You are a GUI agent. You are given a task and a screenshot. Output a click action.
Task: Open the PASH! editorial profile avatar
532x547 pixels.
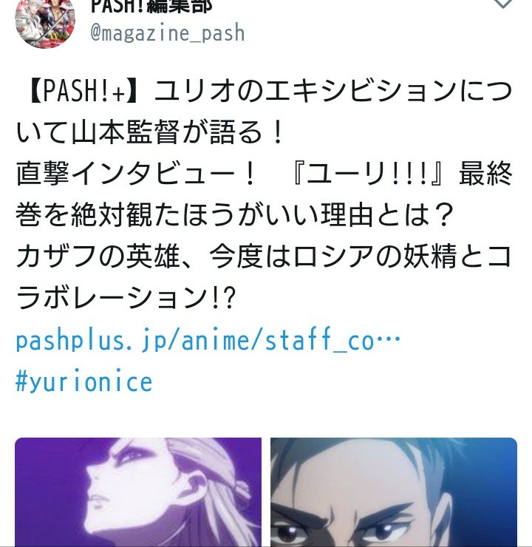pos(45,23)
